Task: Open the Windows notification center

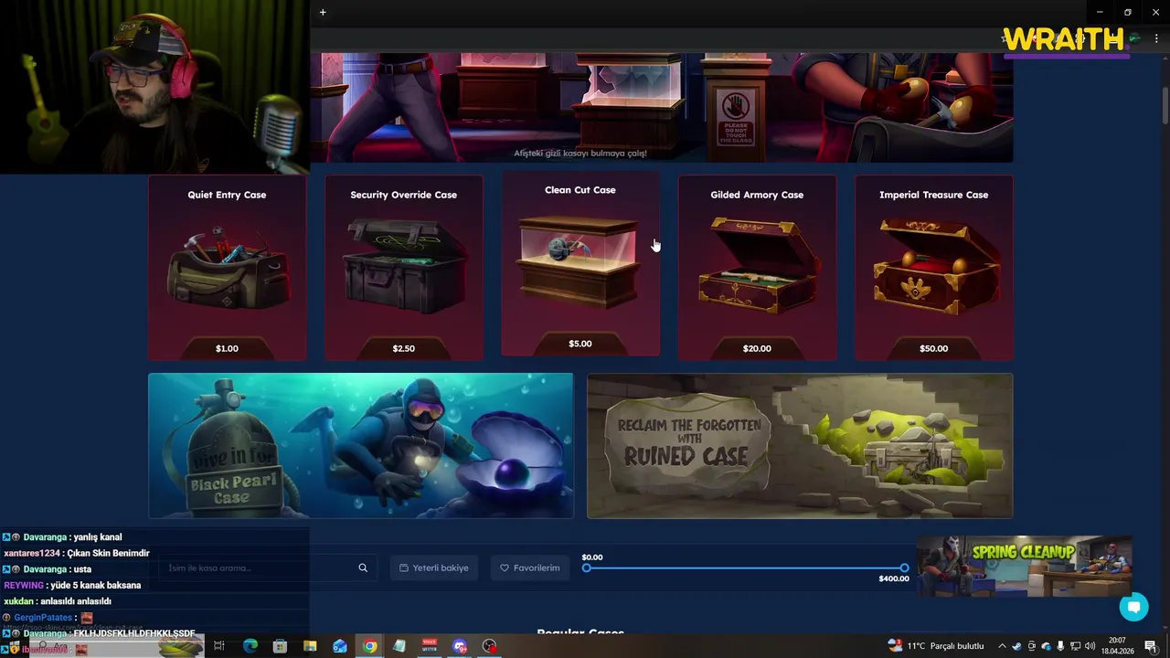Action: [x=1151, y=646]
